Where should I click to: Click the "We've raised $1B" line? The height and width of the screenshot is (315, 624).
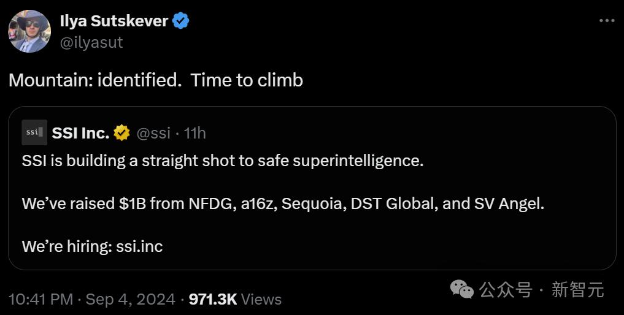[x=283, y=204]
